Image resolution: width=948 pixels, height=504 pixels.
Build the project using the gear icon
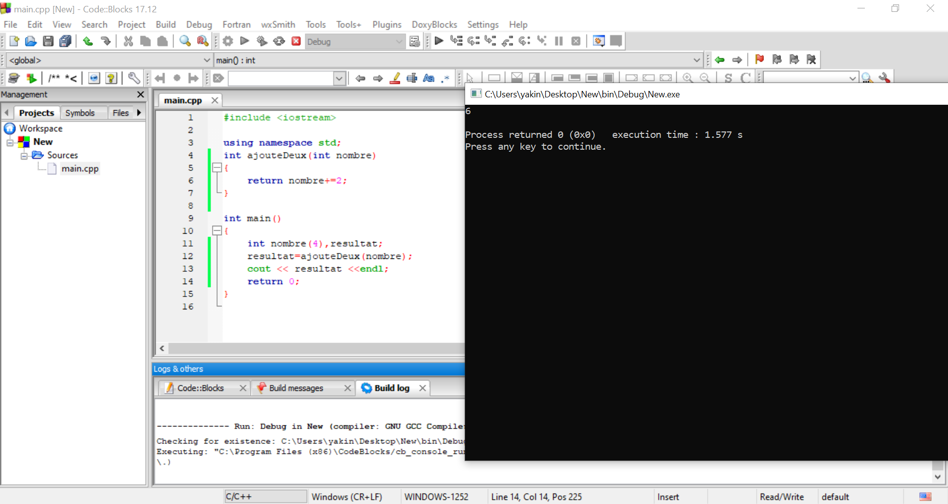[x=227, y=41]
